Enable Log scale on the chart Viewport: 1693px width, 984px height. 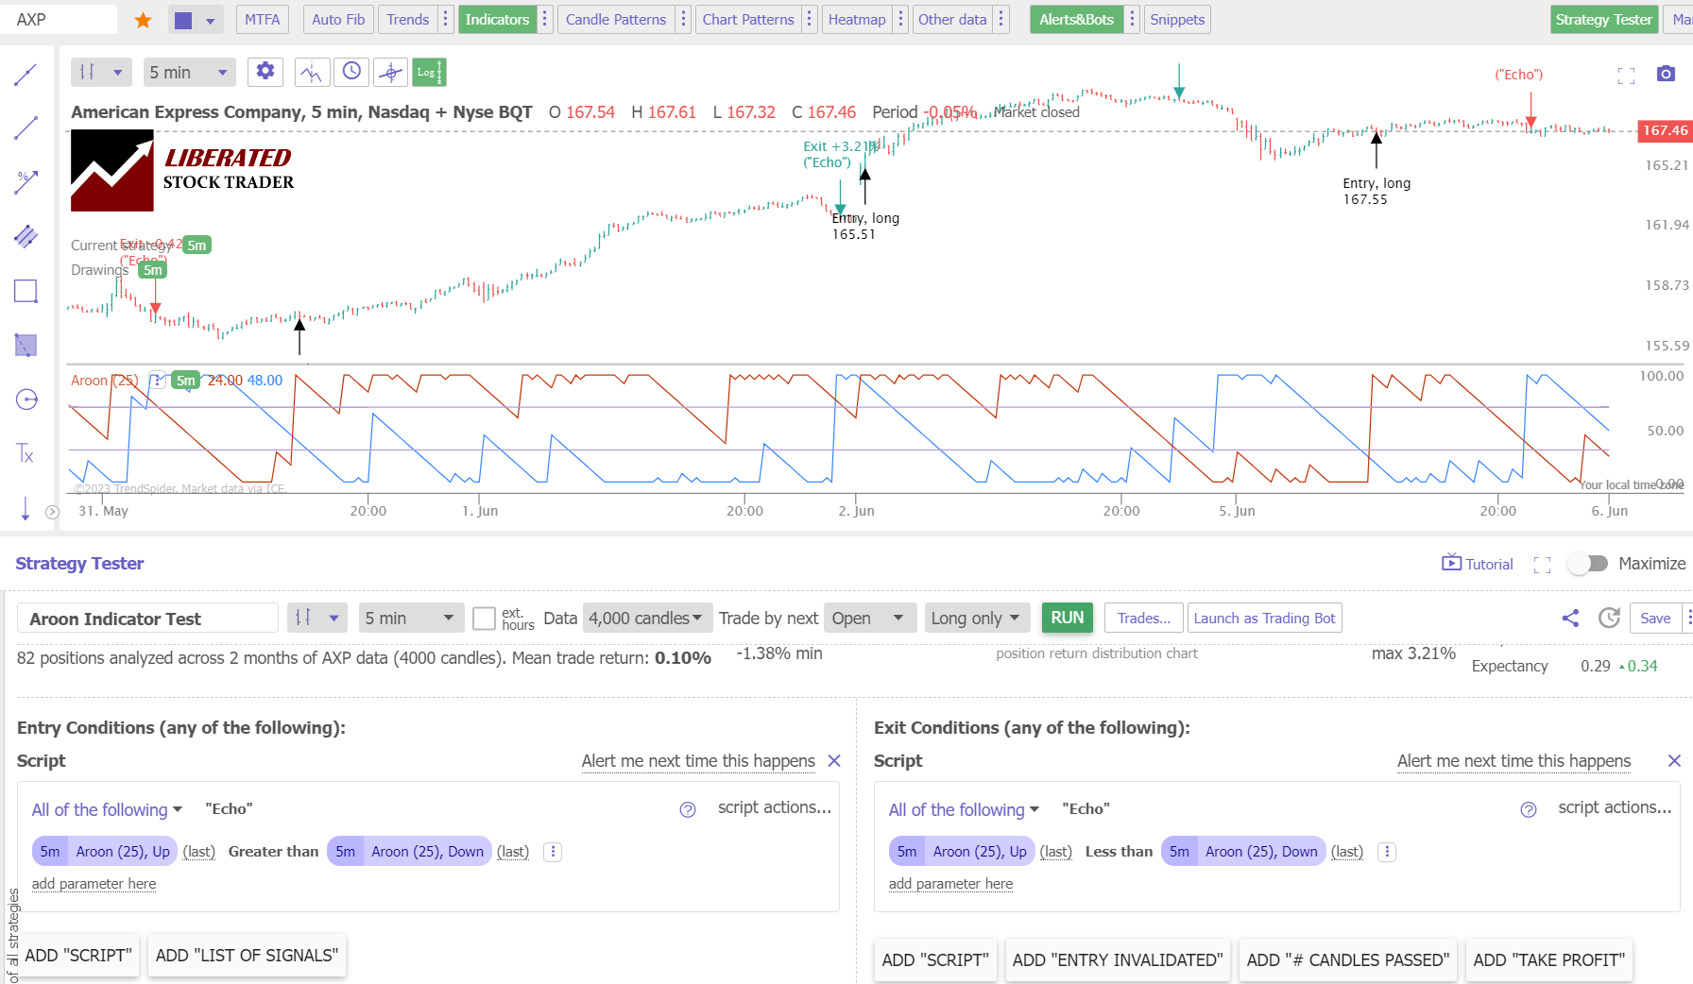tap(429, 72)
